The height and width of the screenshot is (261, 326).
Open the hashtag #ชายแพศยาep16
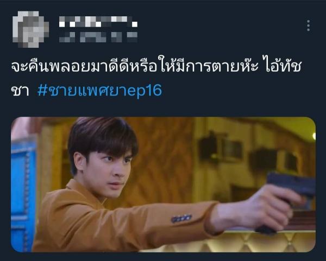99,91
